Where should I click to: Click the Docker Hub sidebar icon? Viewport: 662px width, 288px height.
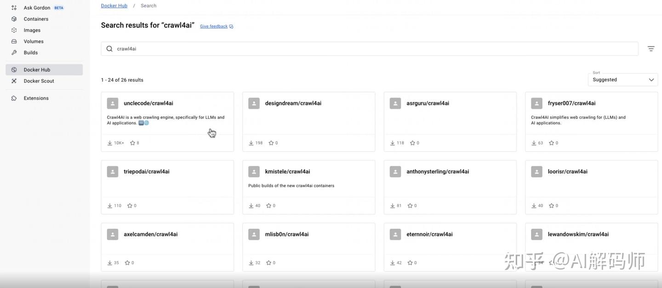pyautogui.click(x=14, y=70)
